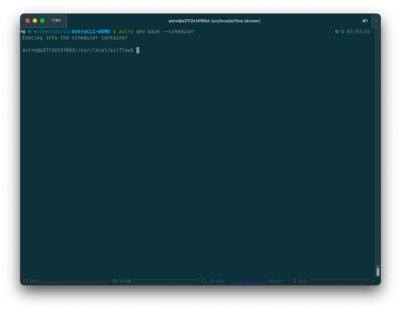Click the CPU usage graph line
Viewport: 401px width, 312px height.
tap(75, 282)
